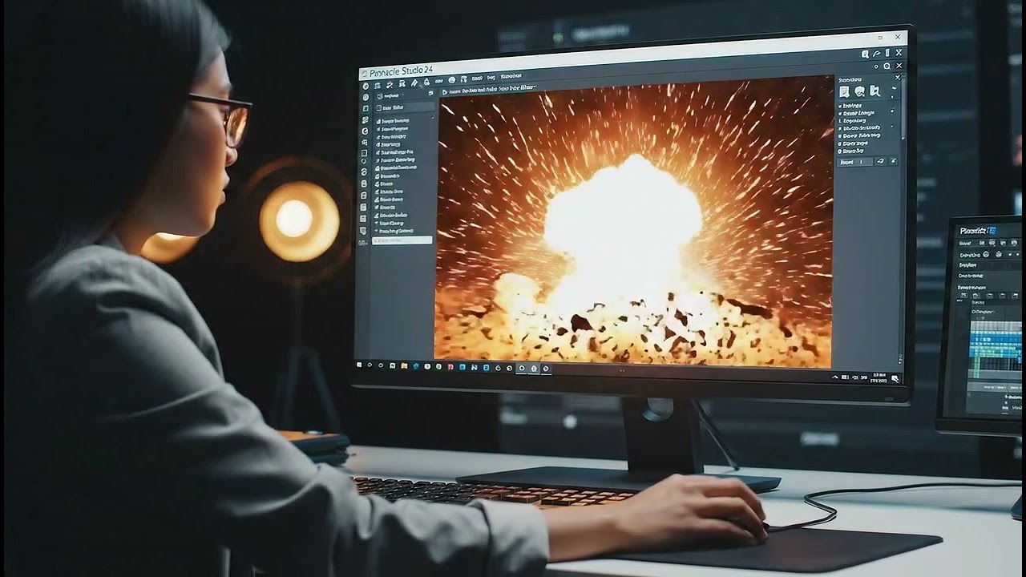Click the first round icon in the left sidebar
This screenshot has height=577, width=1026.
coord(366,86)
